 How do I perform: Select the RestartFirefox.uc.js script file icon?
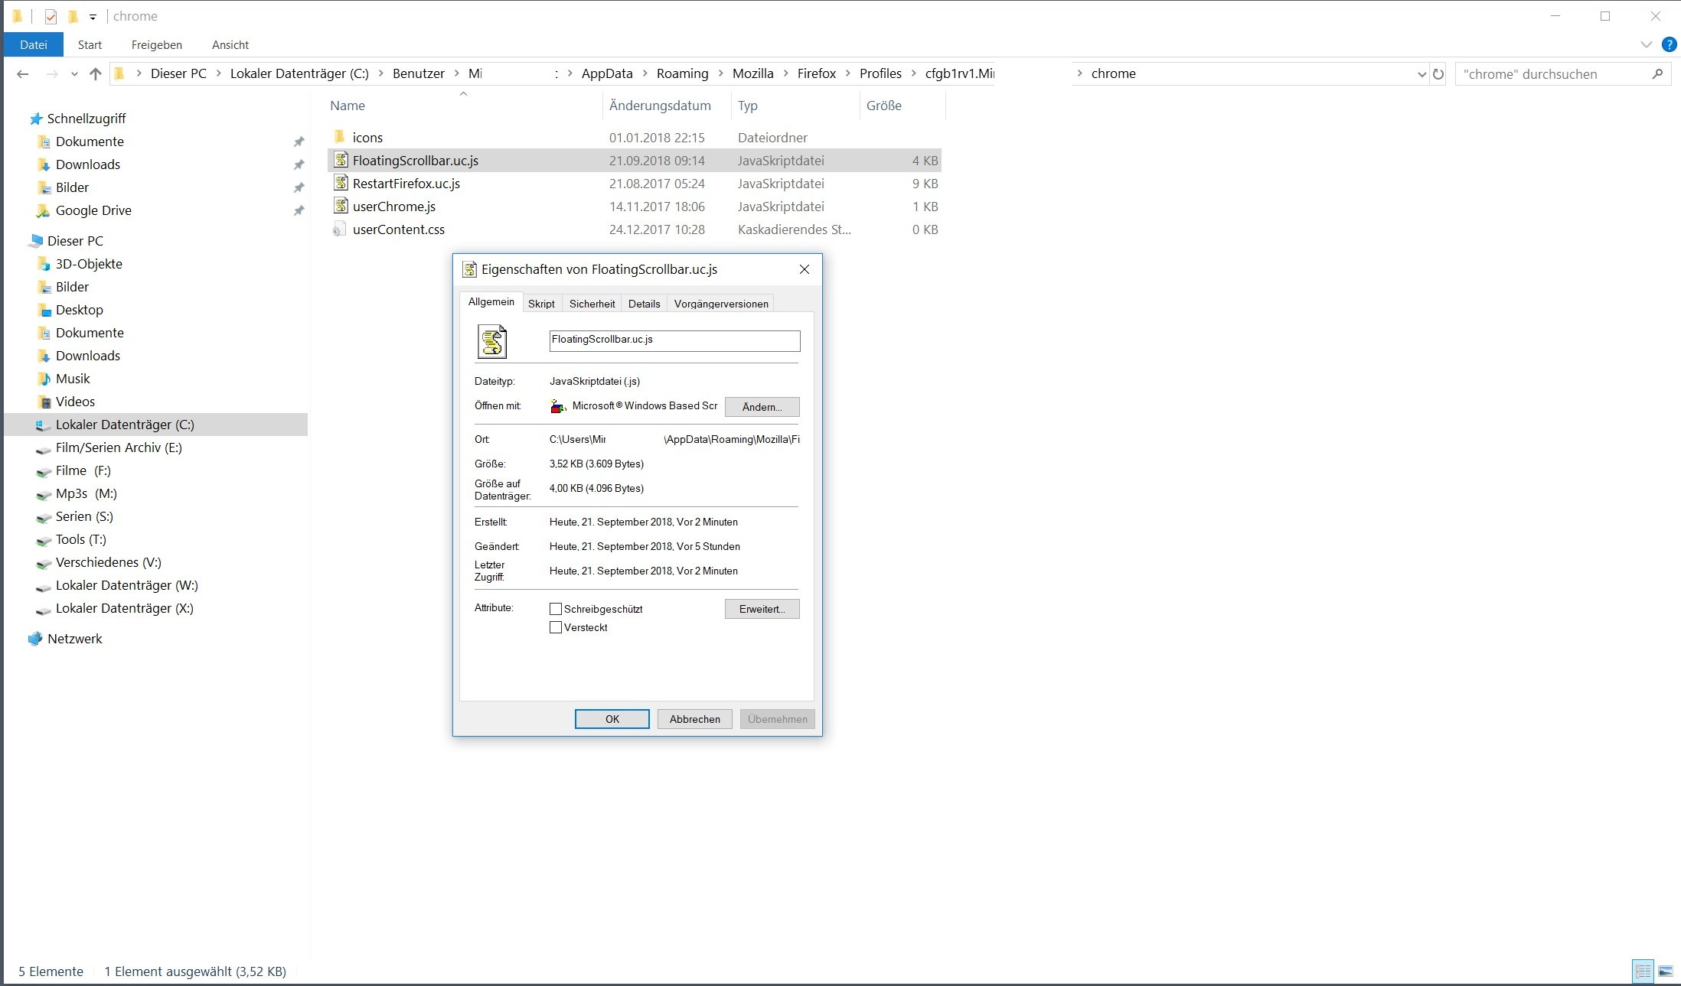pyautogui.click(x=341, y=184)
